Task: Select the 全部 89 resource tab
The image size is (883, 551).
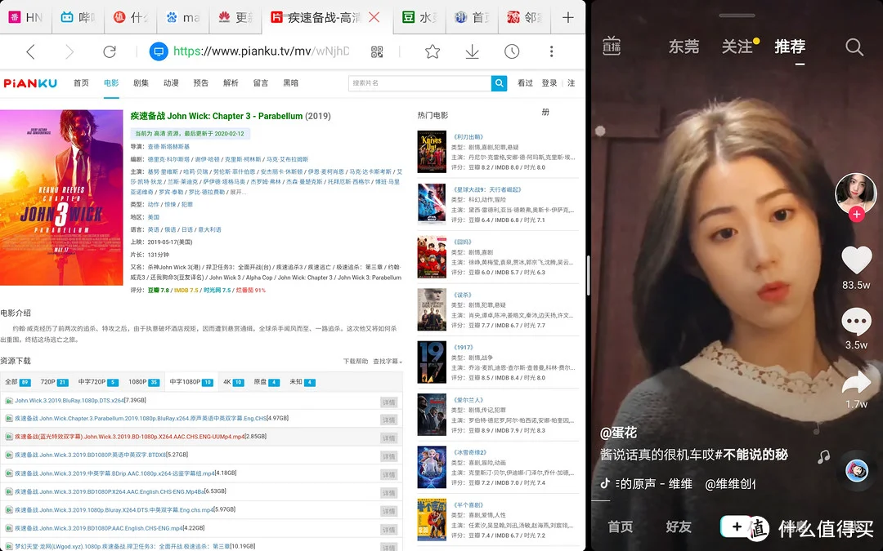Action: point(17,382)
